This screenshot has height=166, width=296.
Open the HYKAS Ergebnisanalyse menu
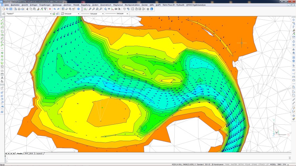[x=196, y=5]
